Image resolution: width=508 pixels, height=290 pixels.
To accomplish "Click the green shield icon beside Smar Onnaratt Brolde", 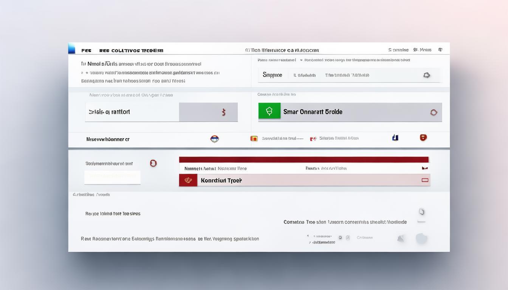I will tap(269, 111).
